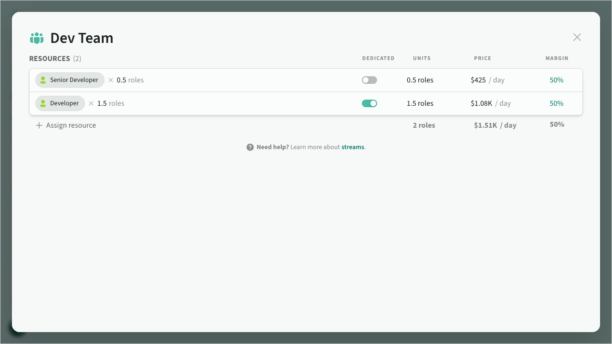Click the Dev Team group icon
Image resolution: width=612 pixels, height=344 pixels.
point(37,38)
